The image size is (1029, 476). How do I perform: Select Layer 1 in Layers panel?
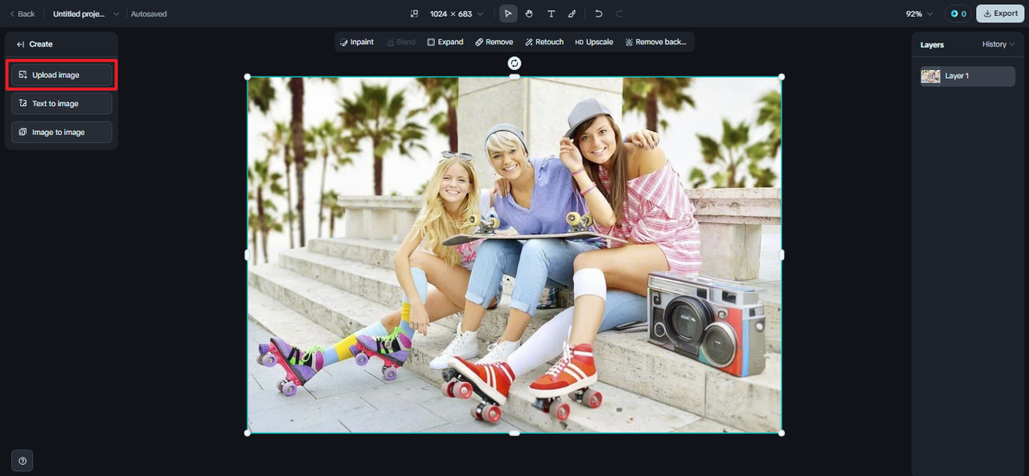coord(968,76)
